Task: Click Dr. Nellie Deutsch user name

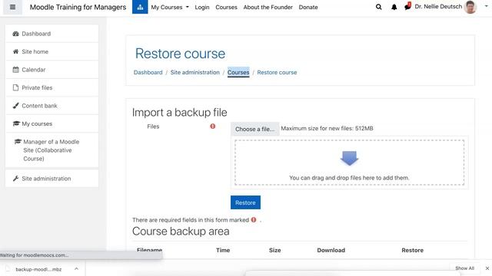Action: (438, 7)
